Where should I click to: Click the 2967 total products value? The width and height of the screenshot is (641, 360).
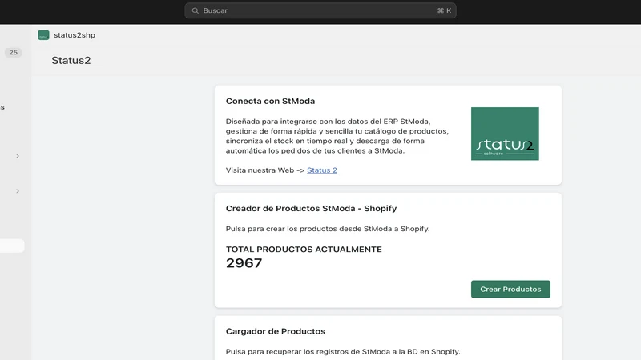pyautogui.click(x=244, y=263)
